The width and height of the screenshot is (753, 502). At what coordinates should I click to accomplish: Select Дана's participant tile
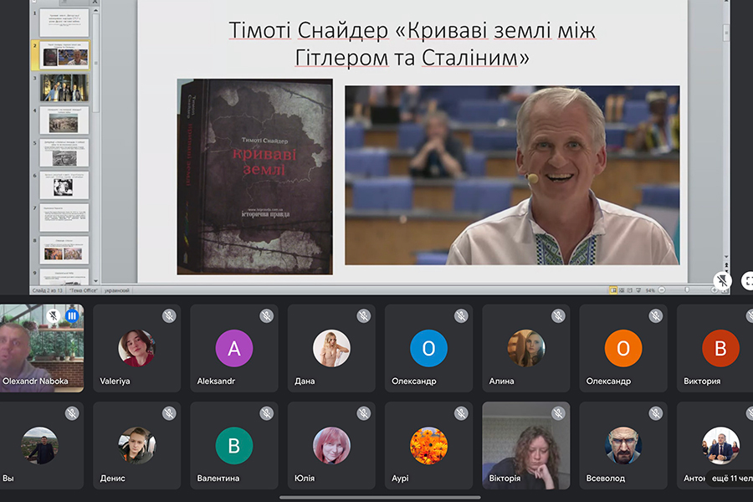pyautogui.click(x=331, y=348)
